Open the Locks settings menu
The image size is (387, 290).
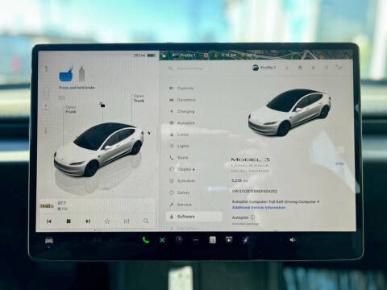click(179, 135)
